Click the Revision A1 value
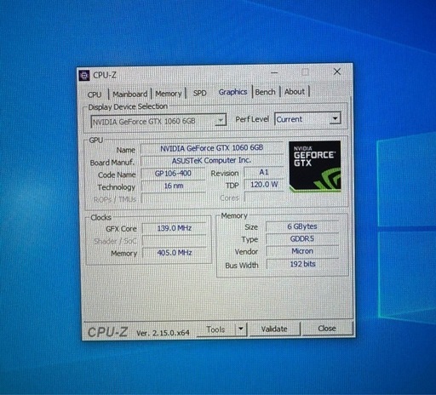The image size is (436, 395). pyautogui.click(x=264, y=172)
